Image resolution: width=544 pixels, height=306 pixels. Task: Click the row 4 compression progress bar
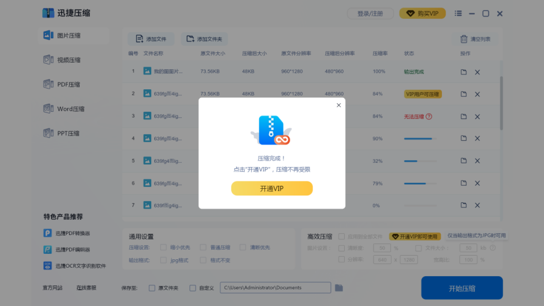(419, 138)
